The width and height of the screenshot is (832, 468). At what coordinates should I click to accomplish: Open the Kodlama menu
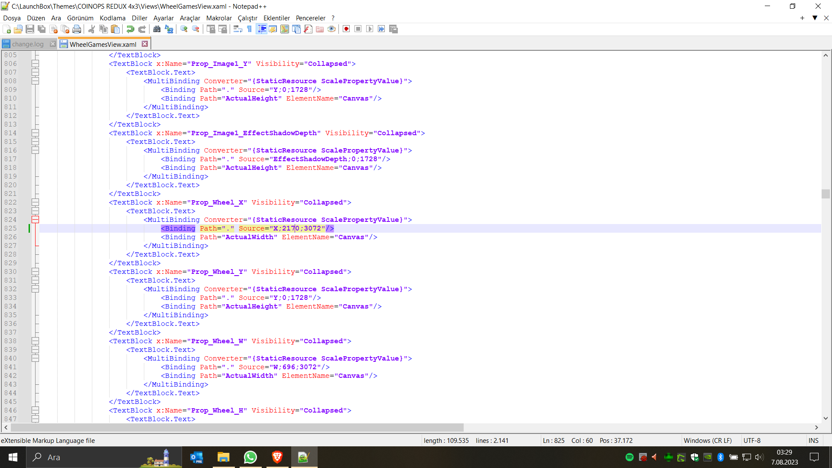pos(113,18)
